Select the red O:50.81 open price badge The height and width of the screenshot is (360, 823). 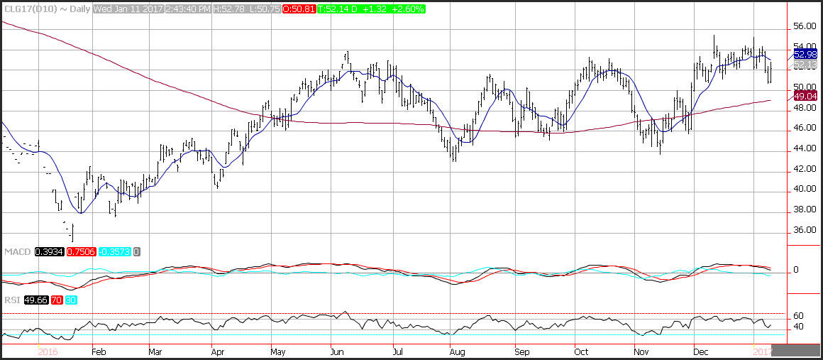click(x=299, y=9)
